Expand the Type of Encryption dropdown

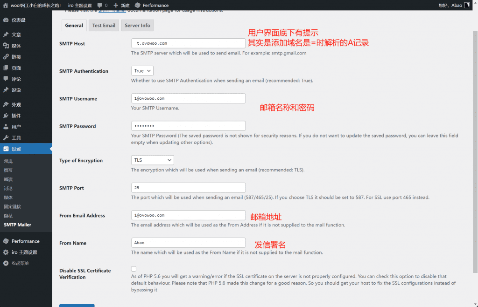pyautogui.click(x=153, y=160)
